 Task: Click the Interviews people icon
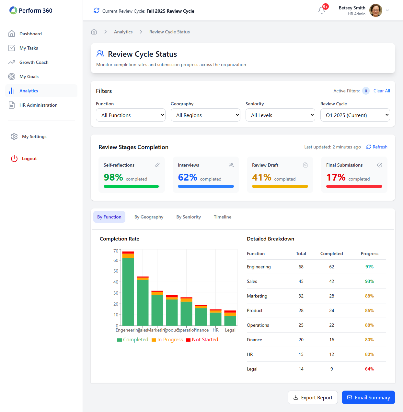click(231, 165)
